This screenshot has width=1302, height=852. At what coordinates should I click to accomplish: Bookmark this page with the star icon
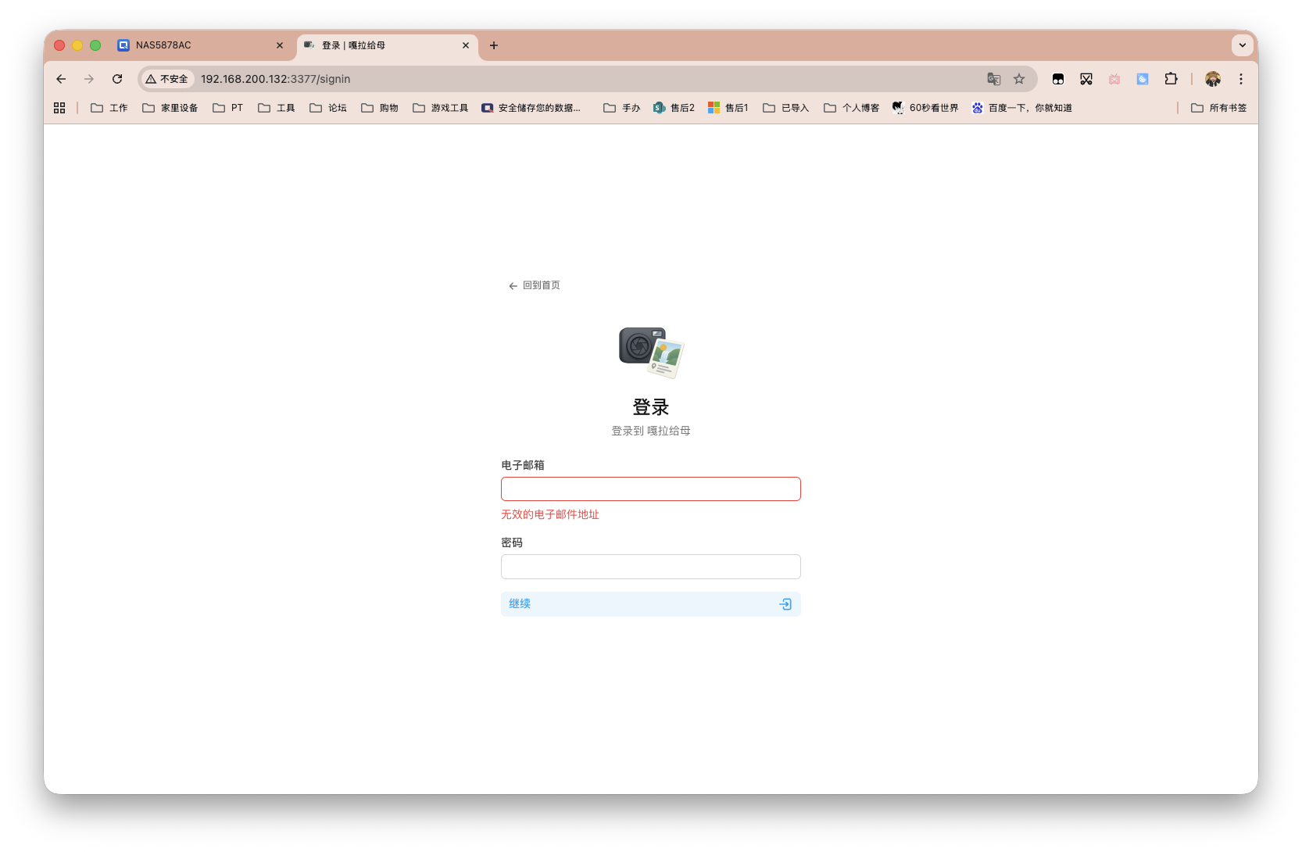(x=1019, y=79)
